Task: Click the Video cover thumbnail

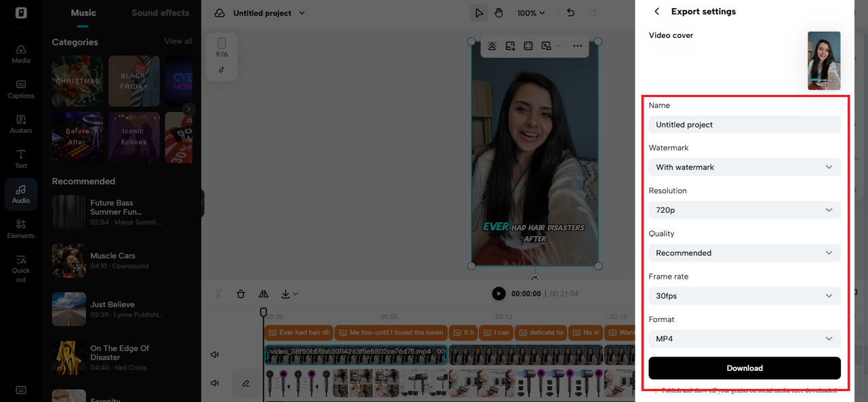Action: click(x=824, y=60)
